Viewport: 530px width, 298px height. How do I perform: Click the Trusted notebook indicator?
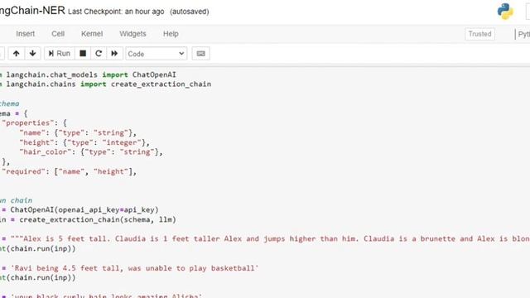click(479, 34)
